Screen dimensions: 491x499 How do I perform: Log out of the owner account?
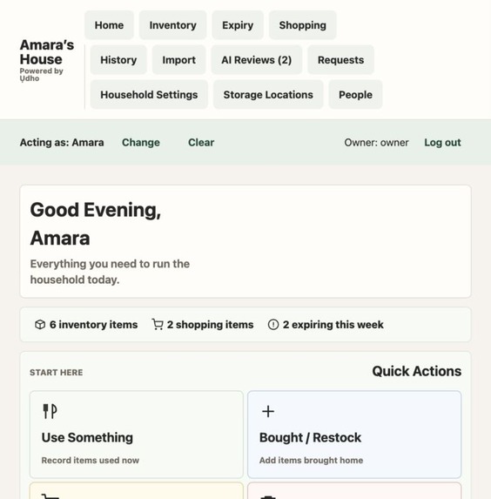click(442, 142)
